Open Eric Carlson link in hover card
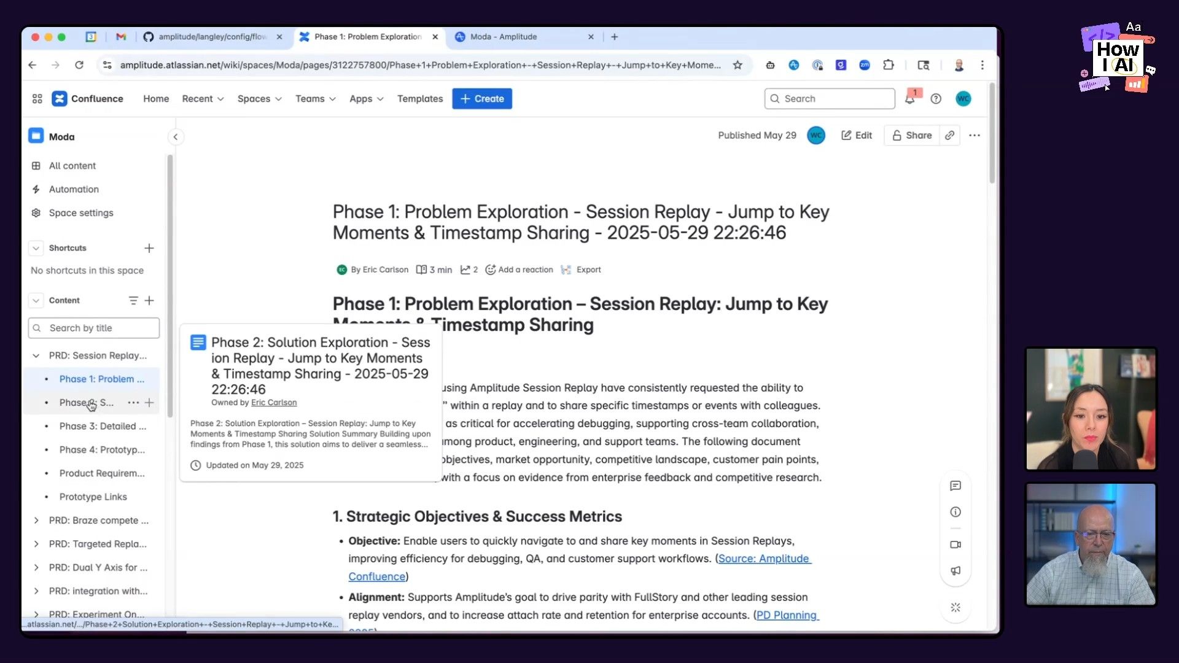This screenshot has height=663, width=1179. point(274,403)
